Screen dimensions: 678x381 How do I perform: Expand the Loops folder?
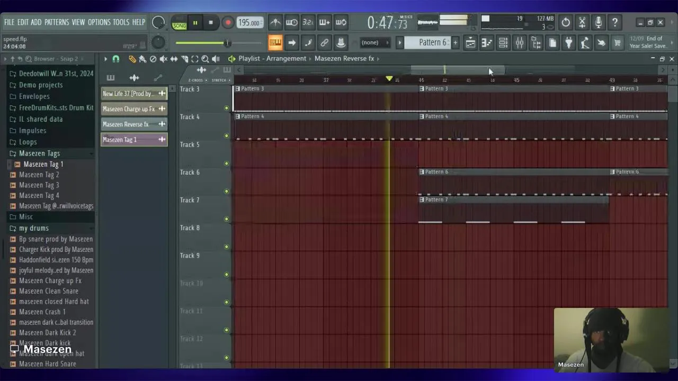(x=28, y=142)
